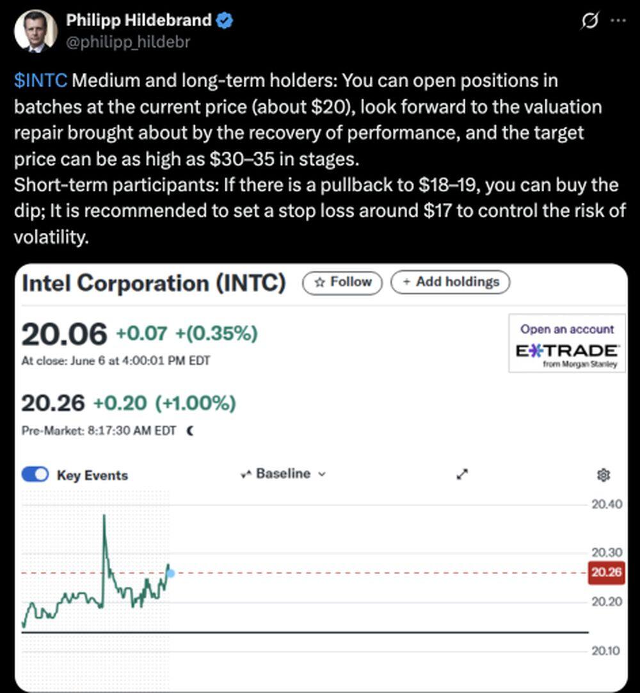Click the Add holdings button
The image size is (640, 693).
[x=450, y=282]
